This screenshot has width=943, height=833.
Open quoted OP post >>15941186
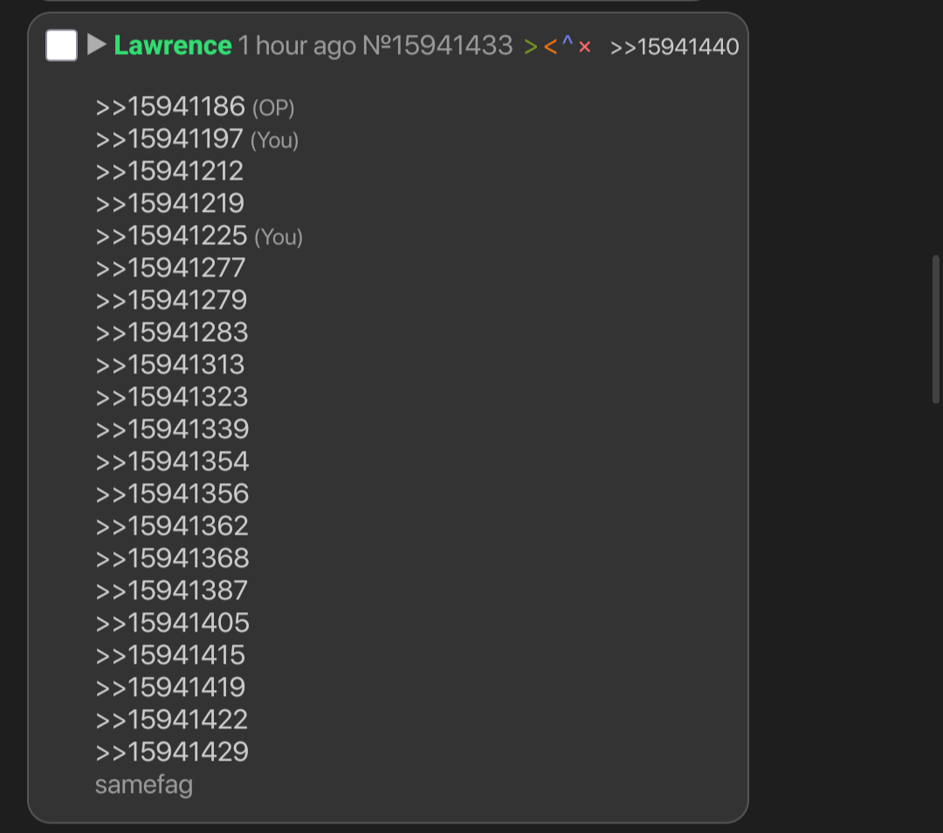pos(170,107)
